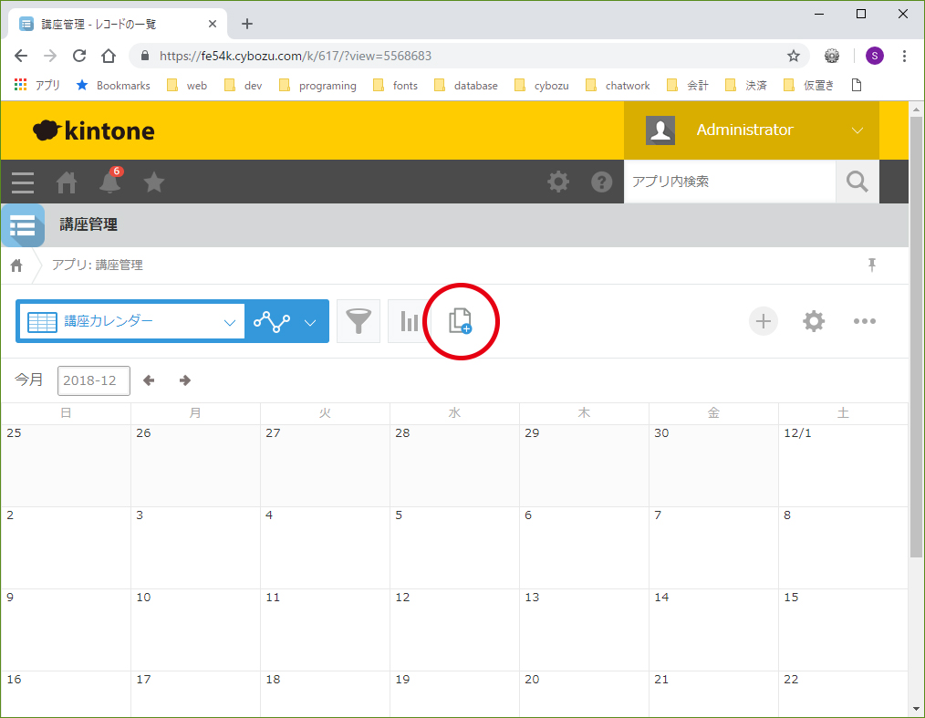Open the dev bookmark folder
This screenshot has width=925, height=718.
(x=243, y=86)
